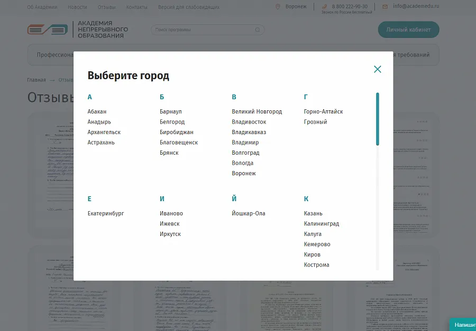Select the city Владикавказ
The height and width of the screenshot is (331, 476).
[x=249, y=132]
